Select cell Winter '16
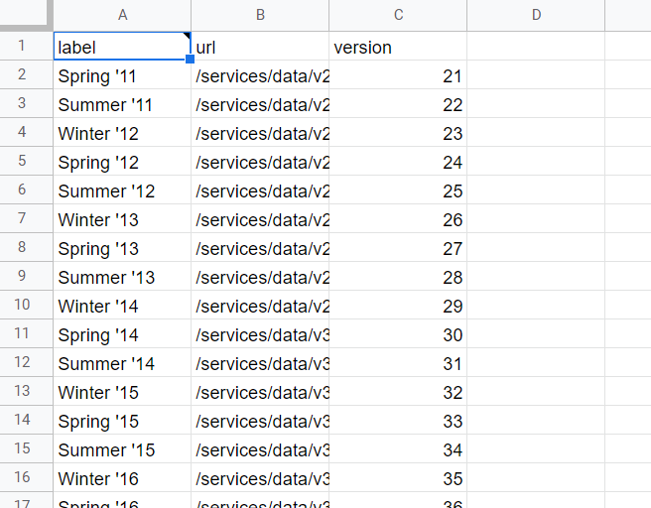This screenshot has width=651, height=508. (122, 477)
